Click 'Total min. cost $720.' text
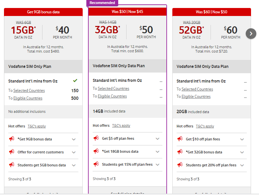 (x=212, y=51)
